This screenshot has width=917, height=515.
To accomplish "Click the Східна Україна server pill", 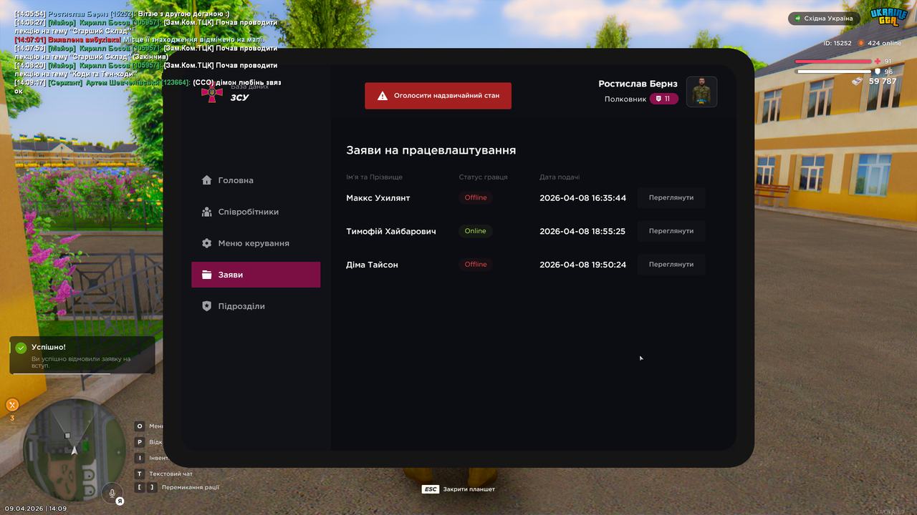I will coord(824,19).
